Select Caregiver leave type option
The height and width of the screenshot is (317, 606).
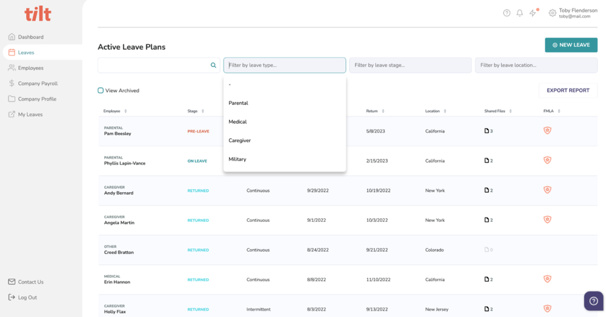click(x=284, y=141)
